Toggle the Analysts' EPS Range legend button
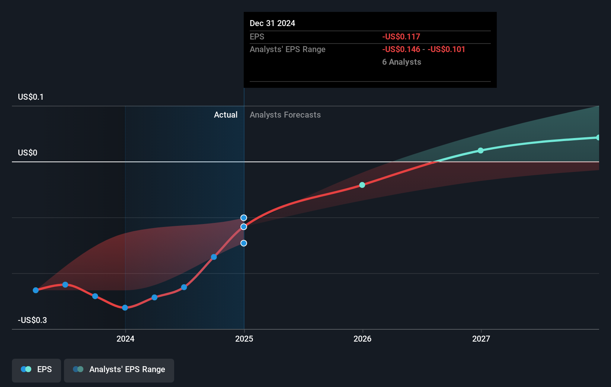The image size is (611, 387). 119,370
